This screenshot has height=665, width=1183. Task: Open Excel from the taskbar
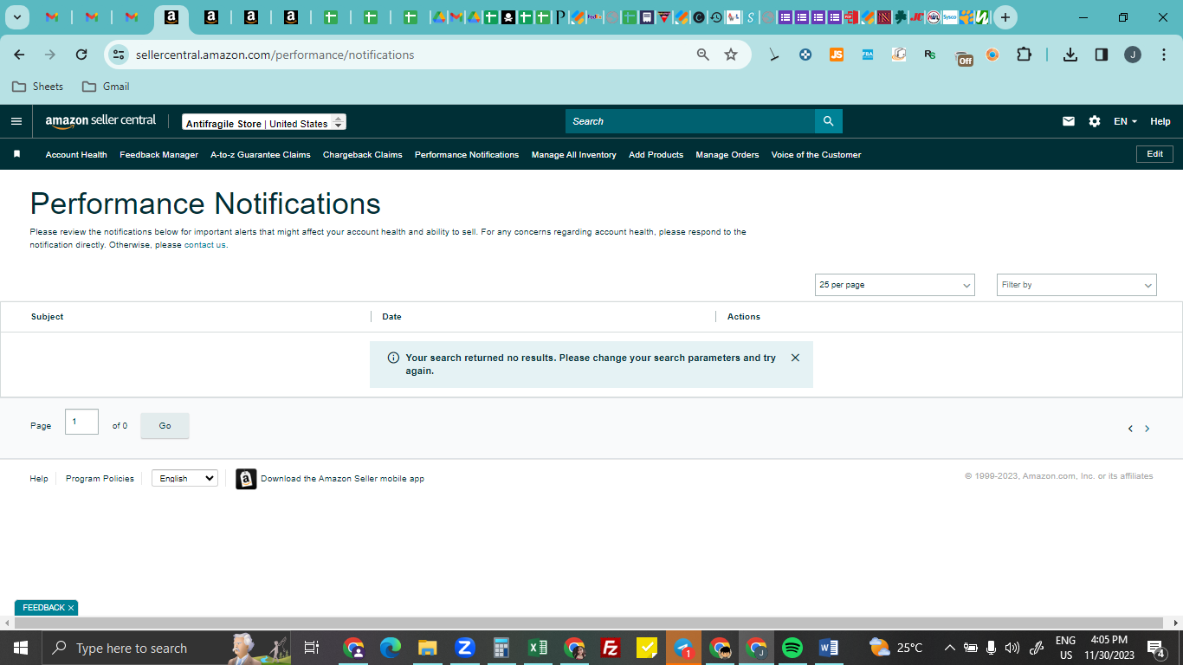[x=538, y=648]
